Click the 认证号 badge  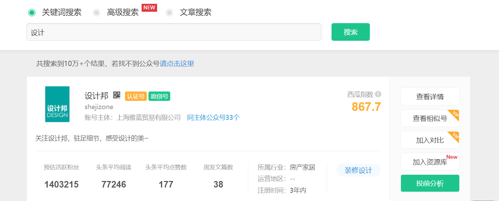click(x=136, y=96)
